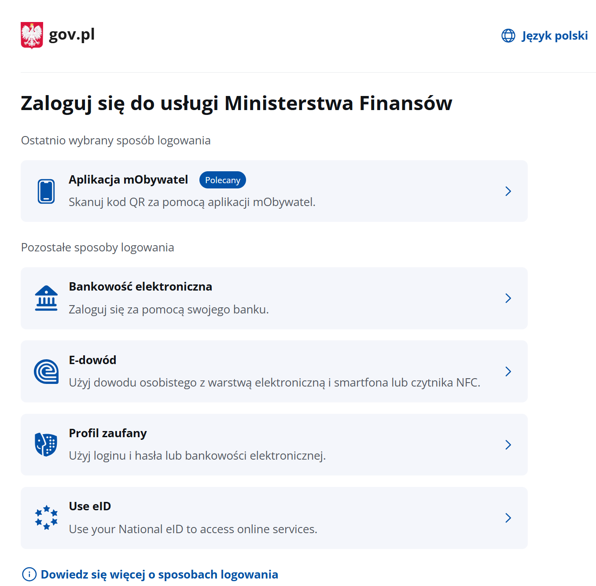Choose Bankowość elektroniczna login method
This screenshot has height=586, width=596.
(274, 298)
